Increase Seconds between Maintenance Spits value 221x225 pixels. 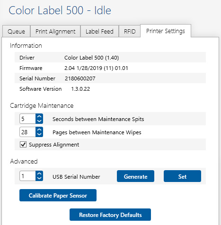pyautogui.click(x=39, y=116)
